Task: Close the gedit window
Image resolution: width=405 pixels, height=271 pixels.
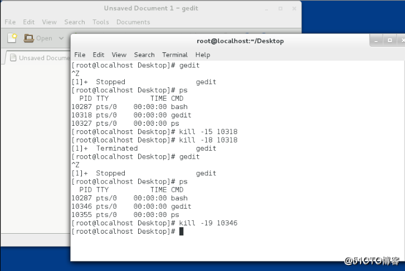Action: point(294,9)
